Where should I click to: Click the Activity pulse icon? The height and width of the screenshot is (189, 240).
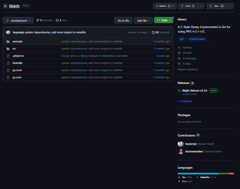click(x=179, y=48)
